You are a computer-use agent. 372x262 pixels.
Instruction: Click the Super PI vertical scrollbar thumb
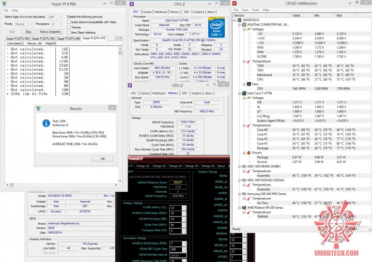[x=120, y=52]
